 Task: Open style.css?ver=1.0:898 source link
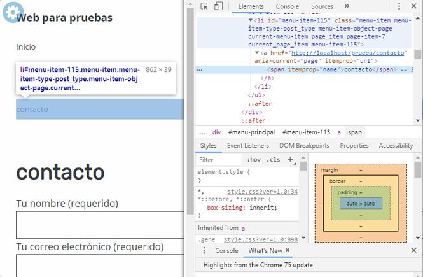[261, 239]
